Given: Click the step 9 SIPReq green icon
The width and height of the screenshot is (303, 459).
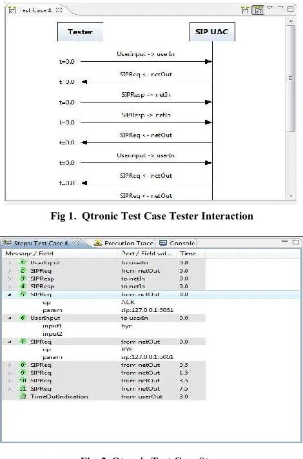Looking at the screenshot, I should pyautogui.click(x=23, y=373).
